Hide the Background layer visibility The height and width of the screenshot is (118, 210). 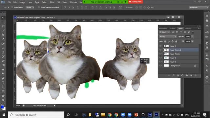[x=160, y=66]
